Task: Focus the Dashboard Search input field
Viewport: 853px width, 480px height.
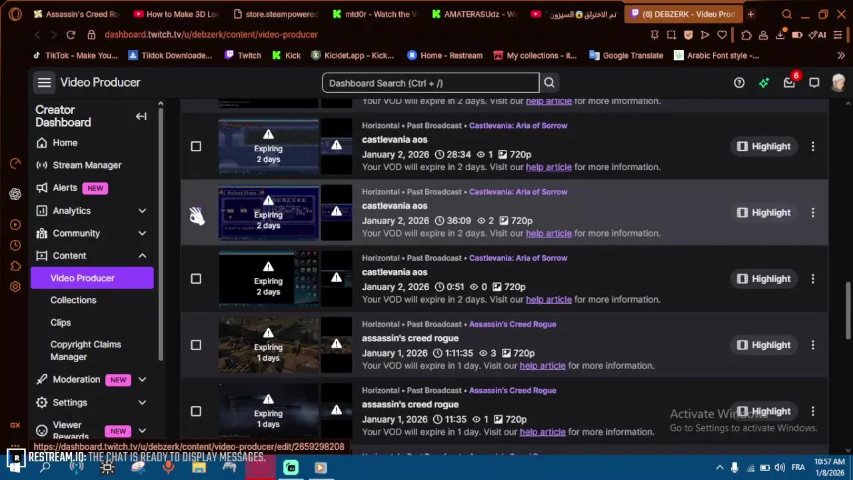Action: coord(430,83)
